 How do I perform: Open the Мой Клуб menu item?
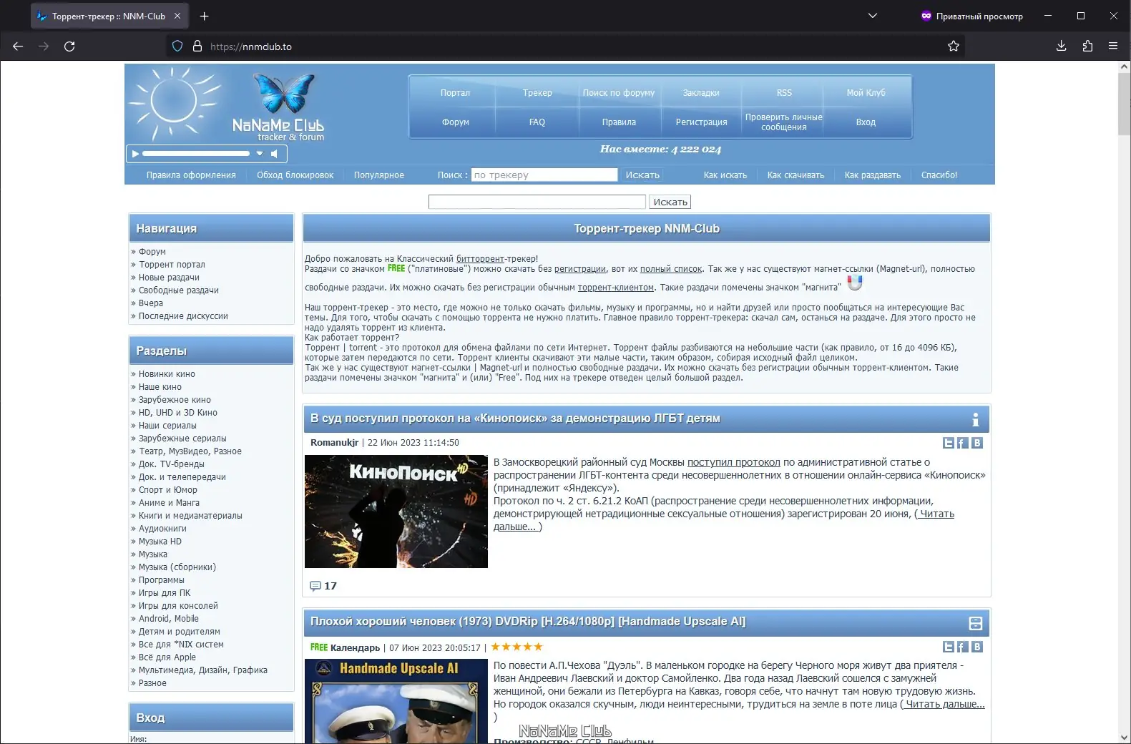866,93
